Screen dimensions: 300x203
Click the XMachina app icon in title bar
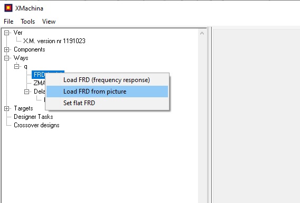8,8
